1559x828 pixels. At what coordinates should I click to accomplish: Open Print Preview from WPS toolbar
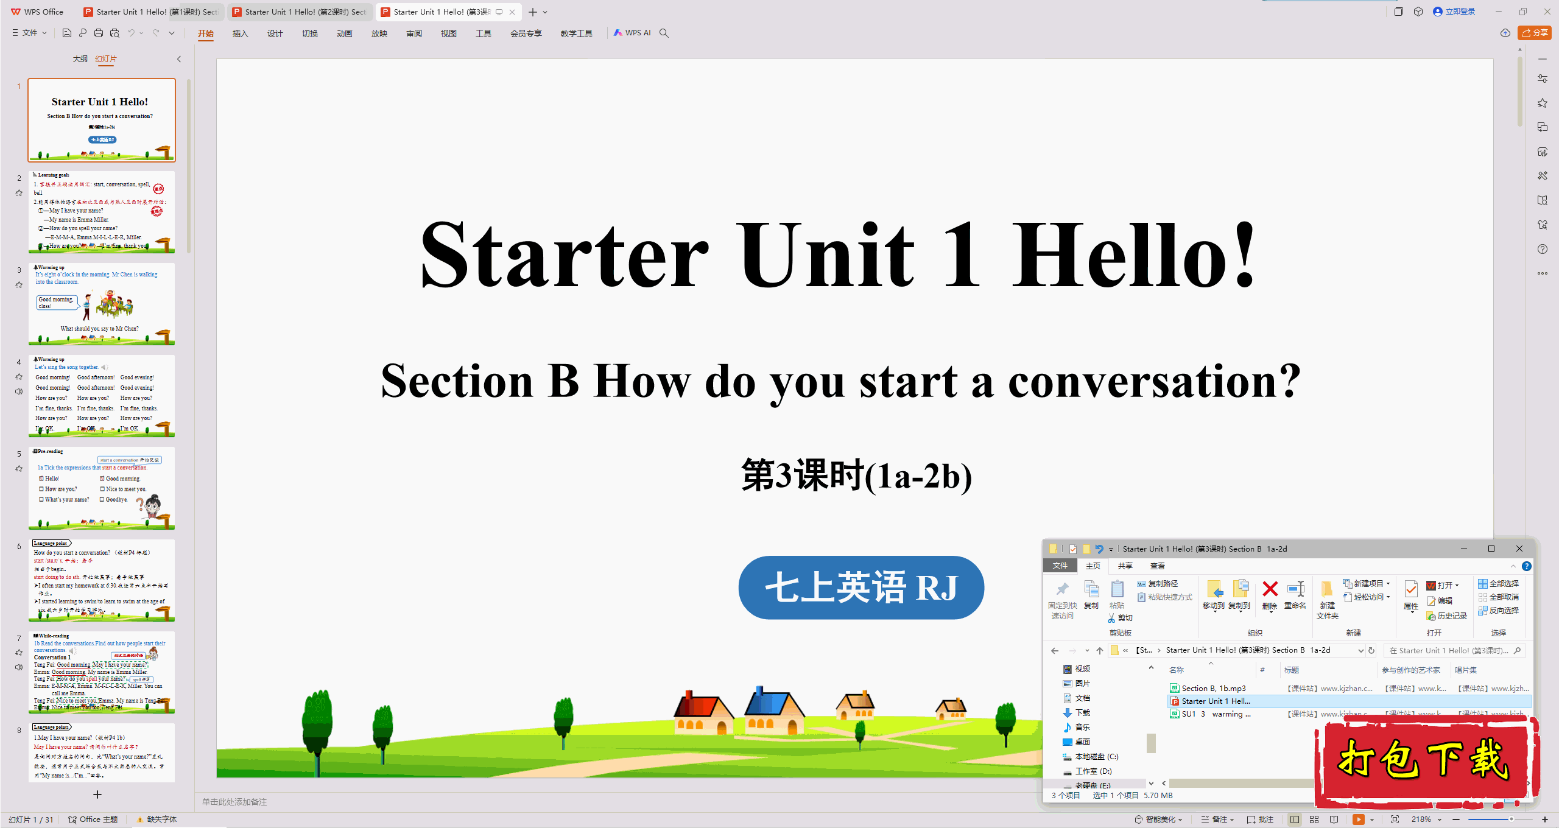point(114,33)
